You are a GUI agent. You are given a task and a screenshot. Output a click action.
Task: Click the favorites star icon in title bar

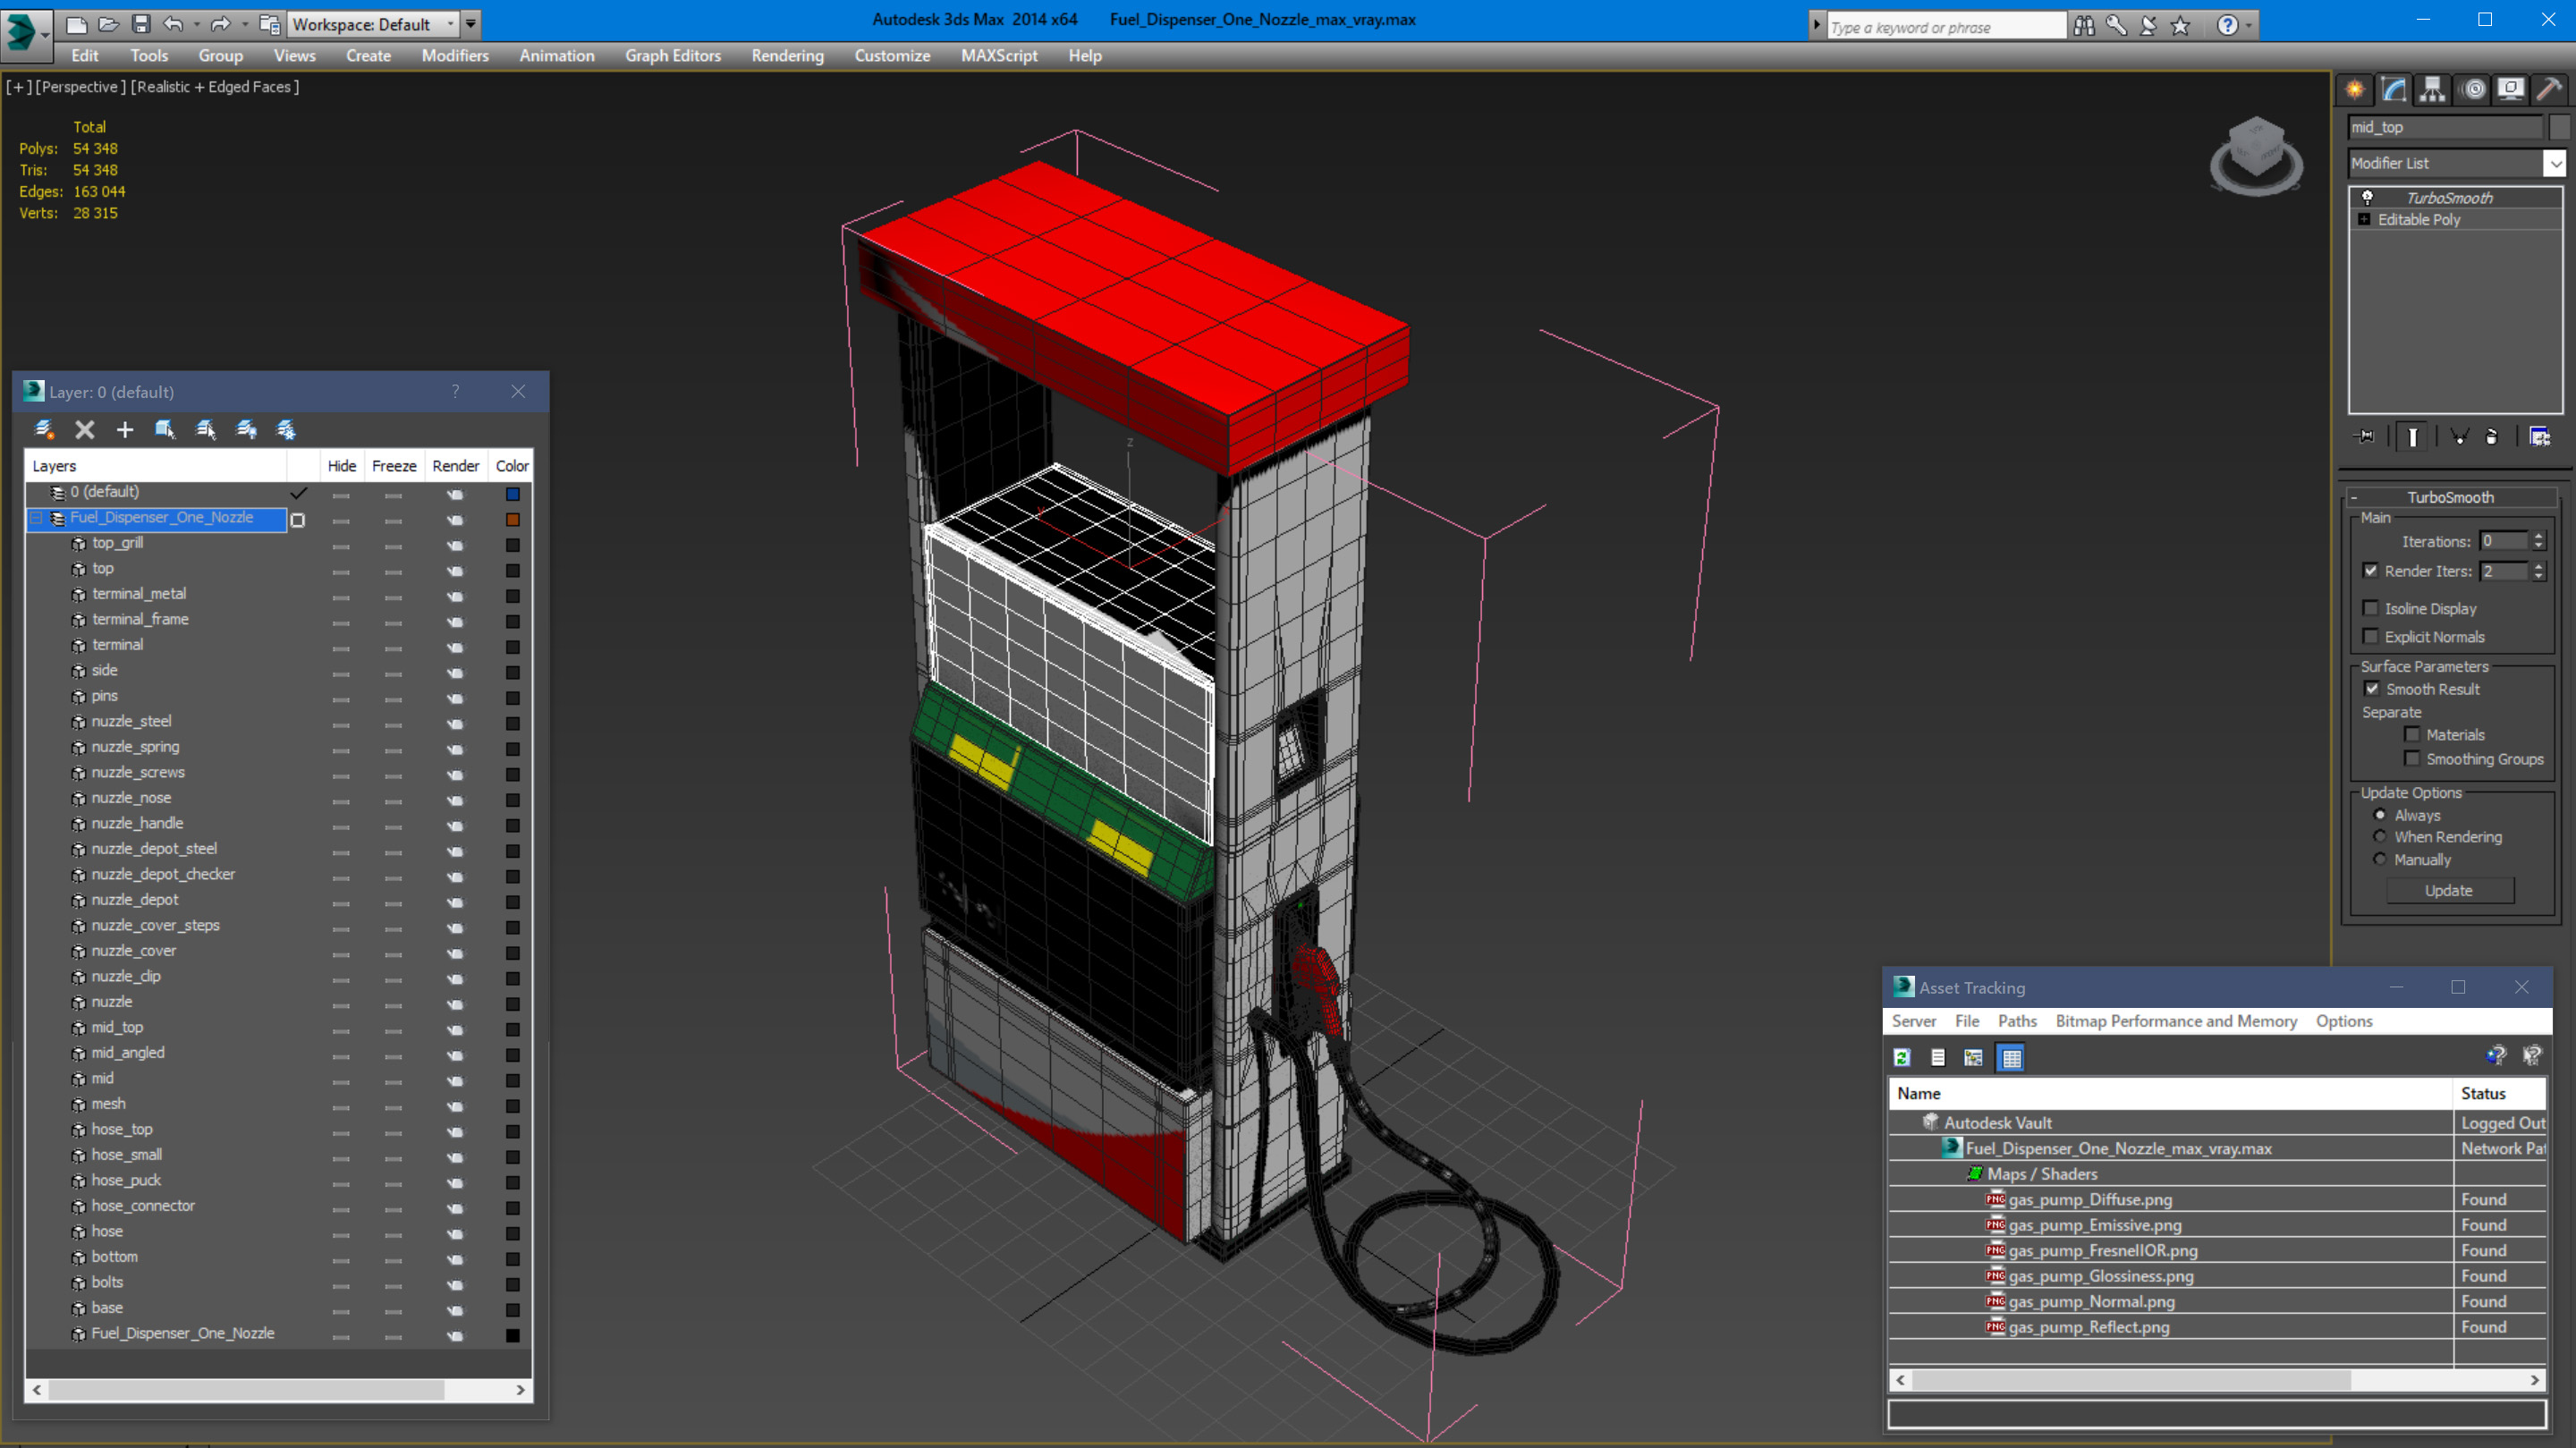coord(2181,25)
